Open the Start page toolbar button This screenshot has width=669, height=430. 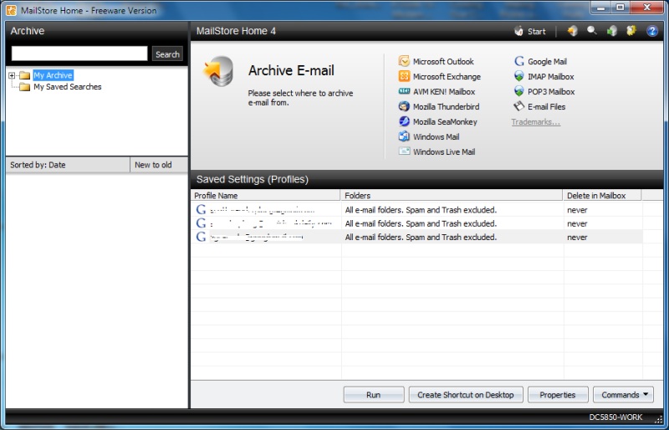point(530,31)
